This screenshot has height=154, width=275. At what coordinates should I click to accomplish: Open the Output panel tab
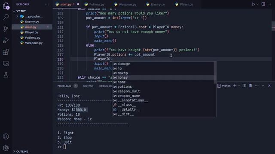tap(88, 86)
